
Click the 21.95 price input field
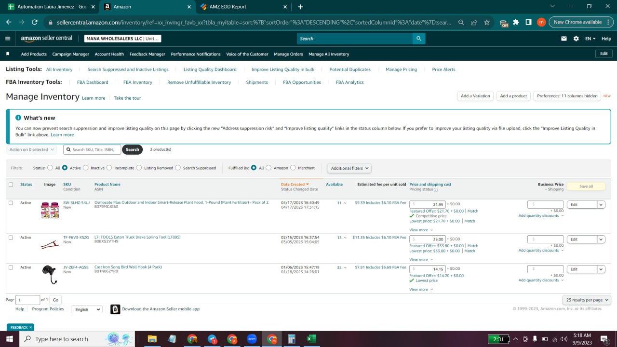428,204
